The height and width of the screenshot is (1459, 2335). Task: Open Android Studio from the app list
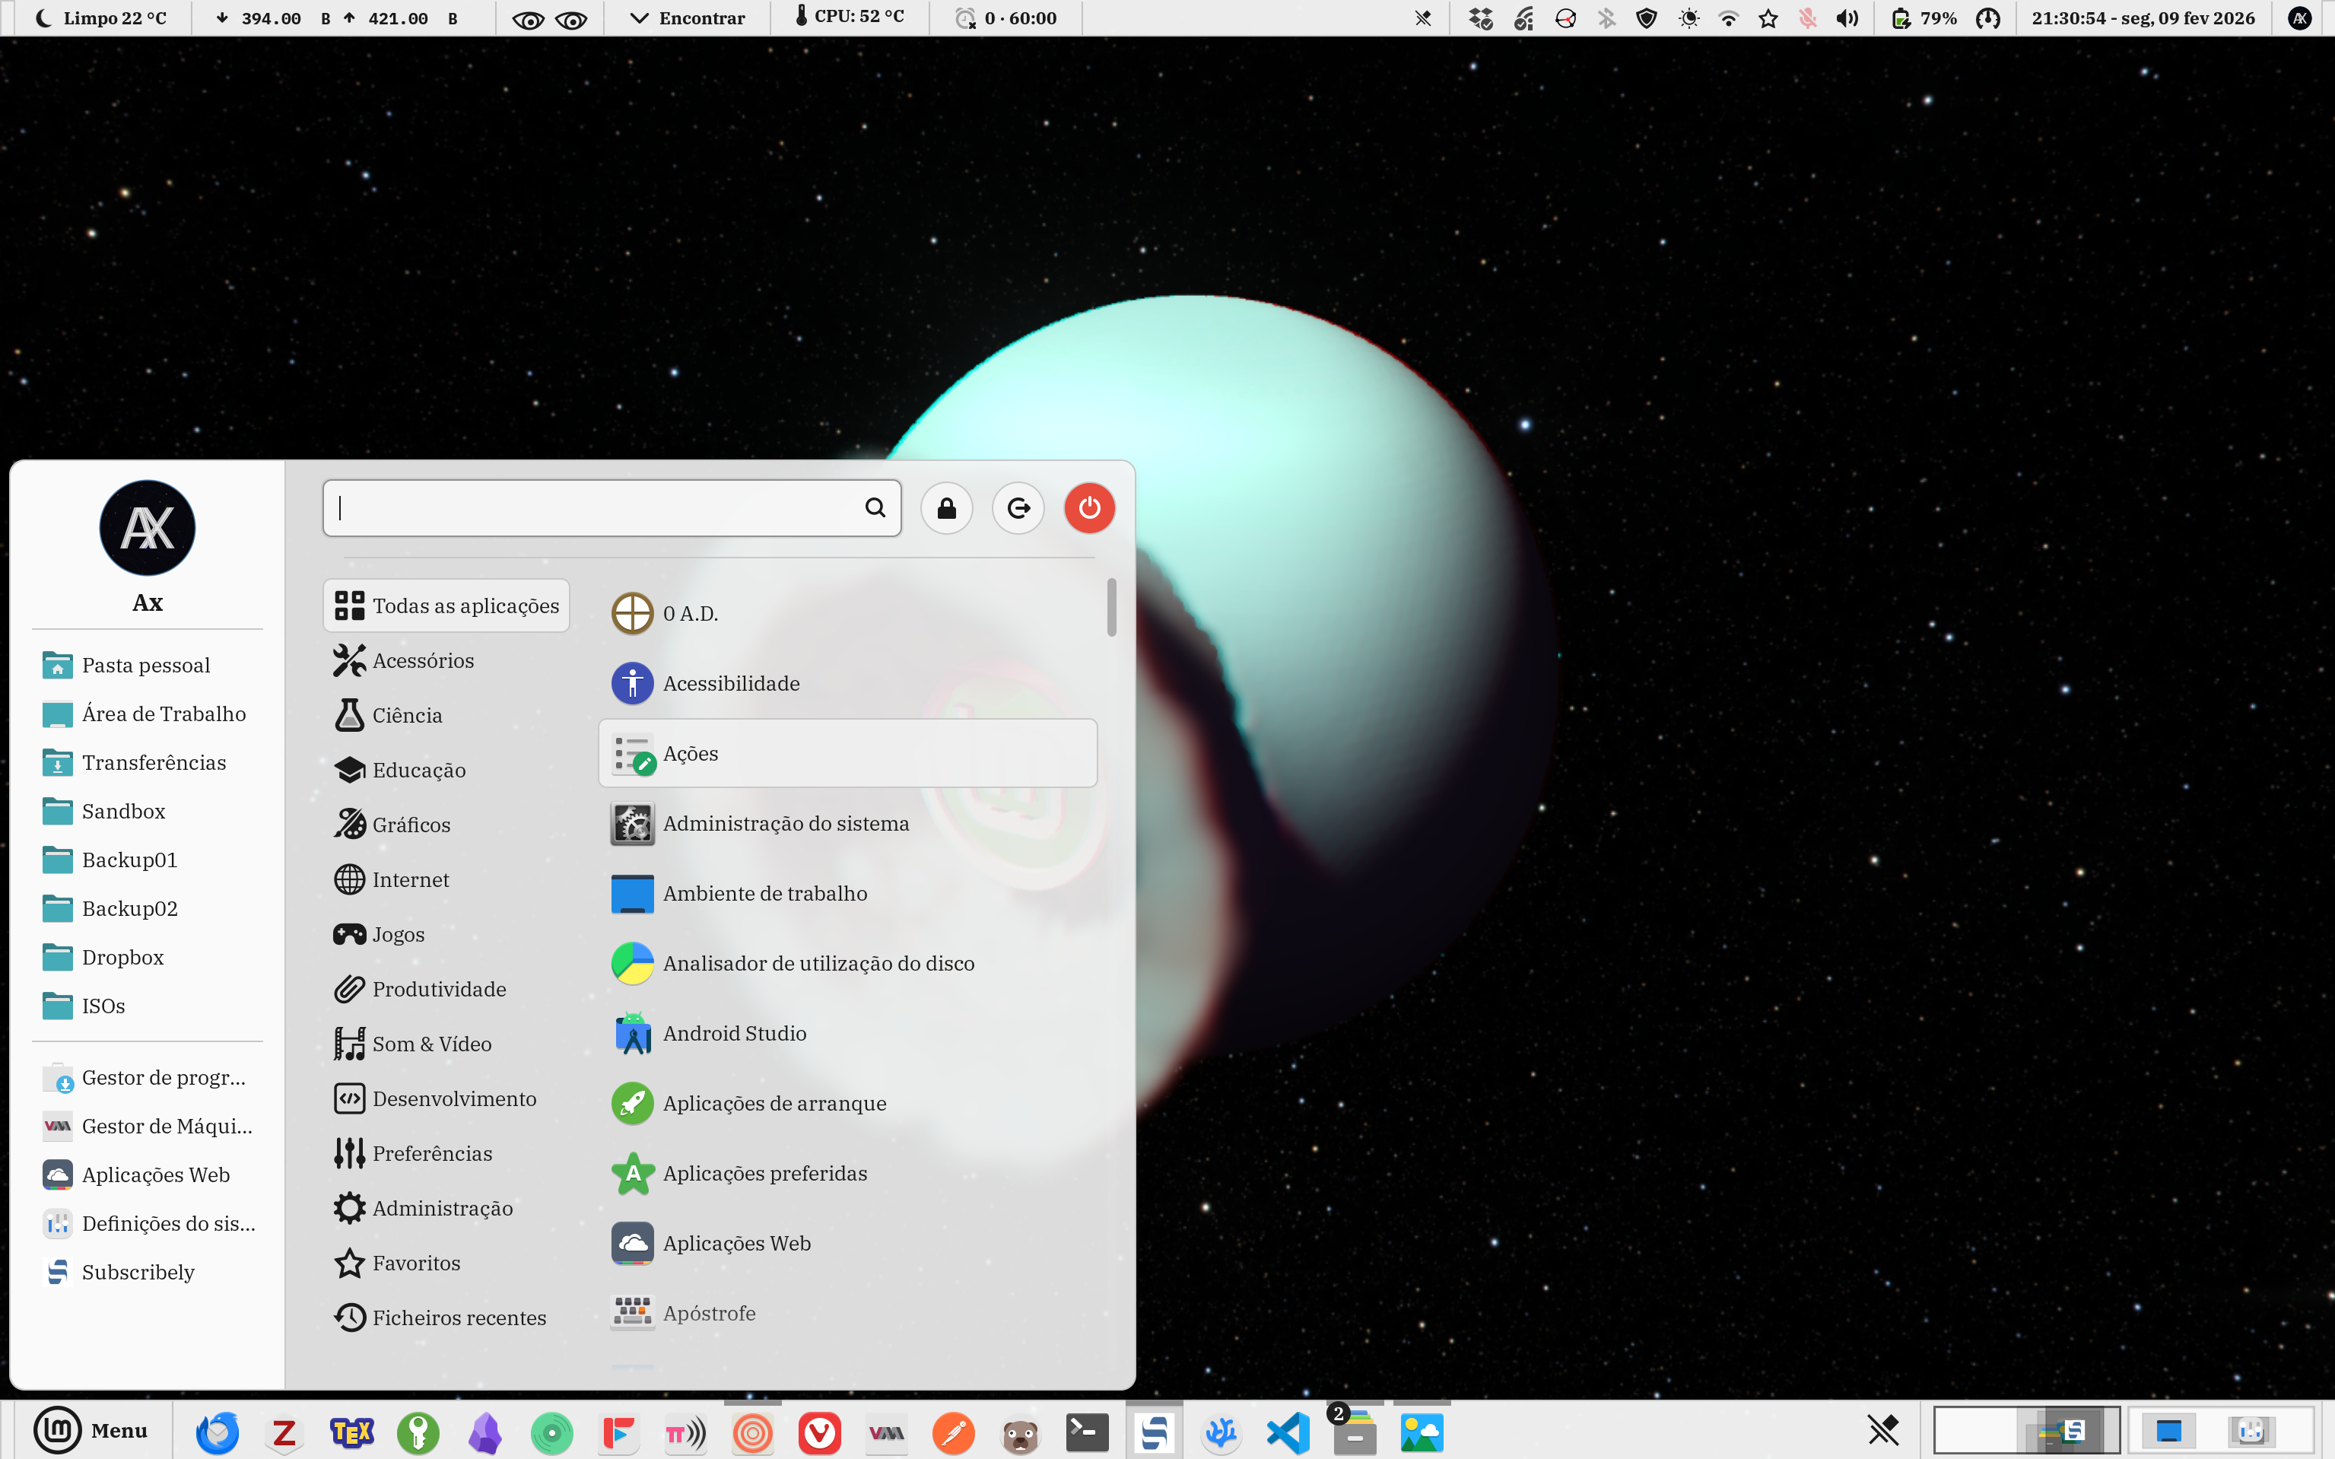[x=733, y=1034]
